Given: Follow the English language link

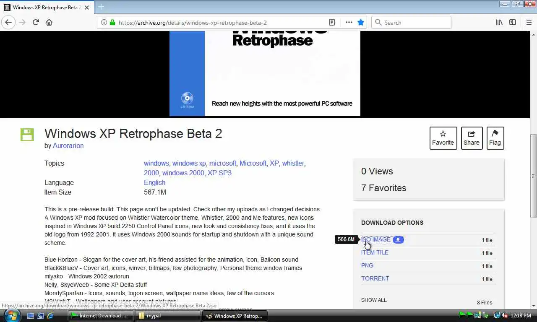Looking at the screenshot, I should (154, 182).
